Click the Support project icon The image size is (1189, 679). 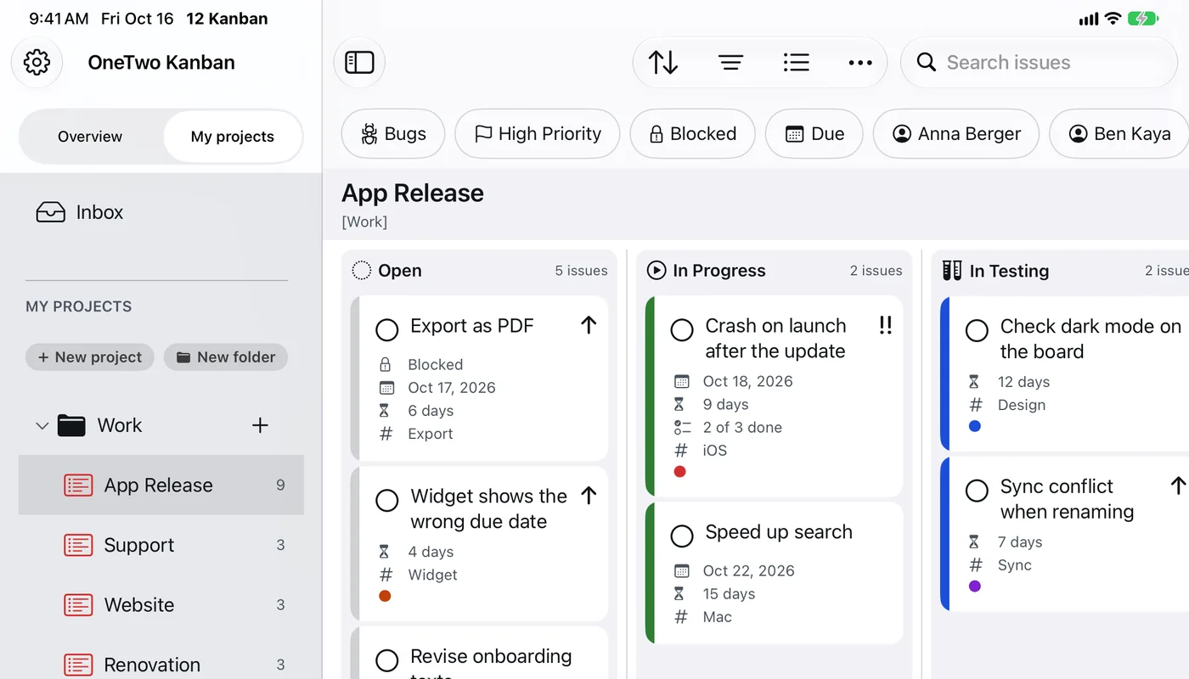click(78, 545)
